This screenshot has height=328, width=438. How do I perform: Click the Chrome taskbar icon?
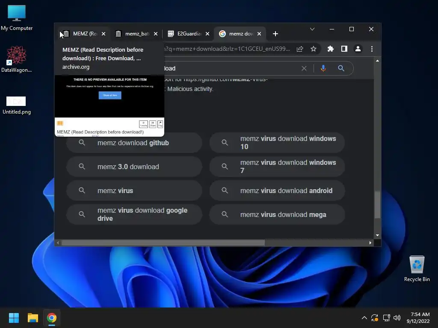(x=52, y=318)
